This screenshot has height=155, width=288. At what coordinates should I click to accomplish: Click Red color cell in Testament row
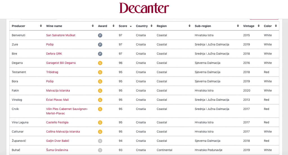pyautogui.click(x=267, y=72)
